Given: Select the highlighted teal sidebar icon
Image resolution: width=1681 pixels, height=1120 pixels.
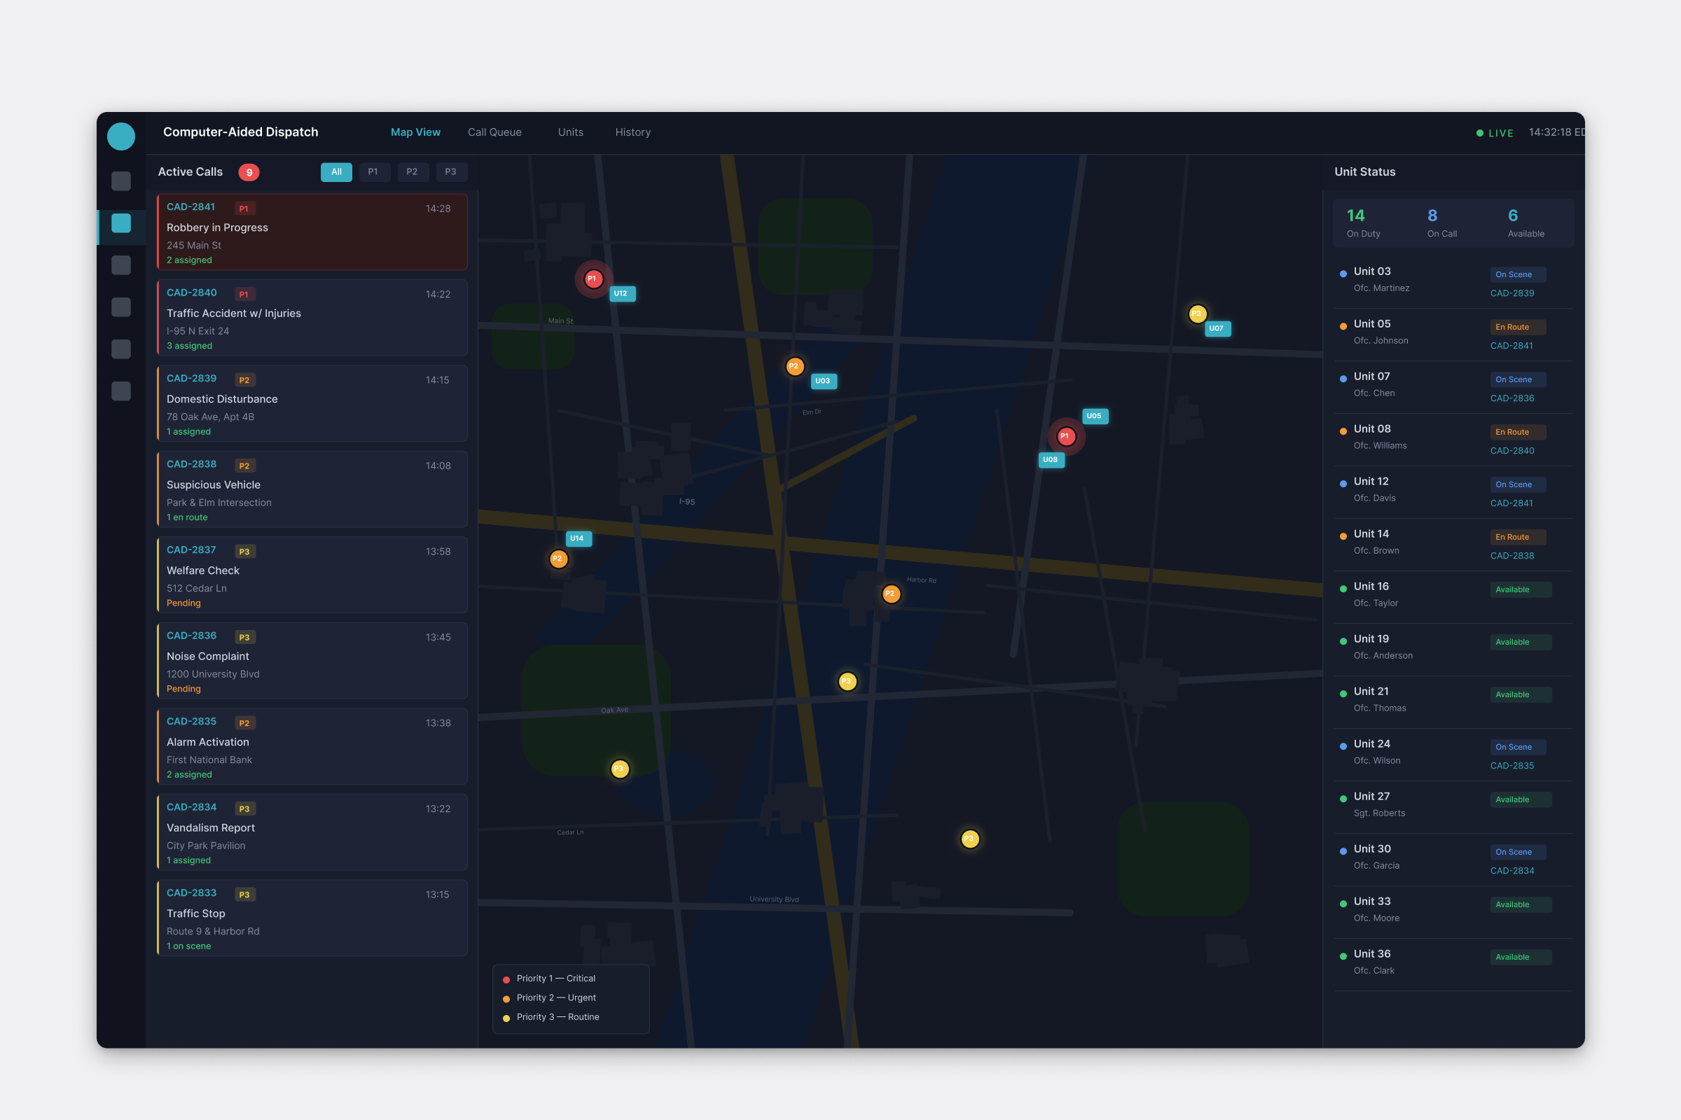Looking at the screenshot, I should pos(120,223).
